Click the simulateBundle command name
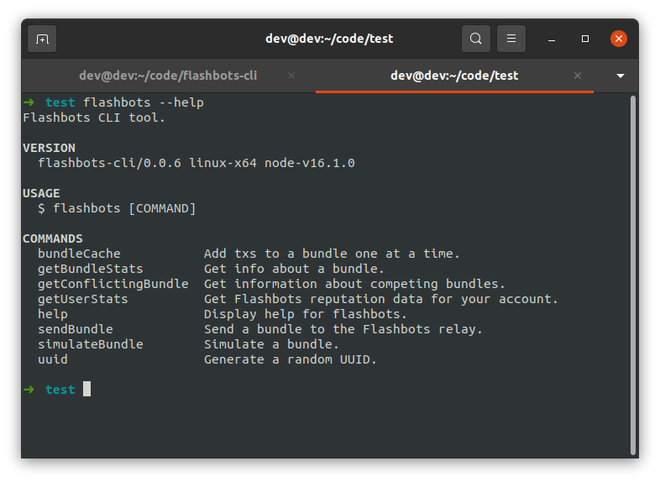The image size is (660, 482). (x=90, y=344)
